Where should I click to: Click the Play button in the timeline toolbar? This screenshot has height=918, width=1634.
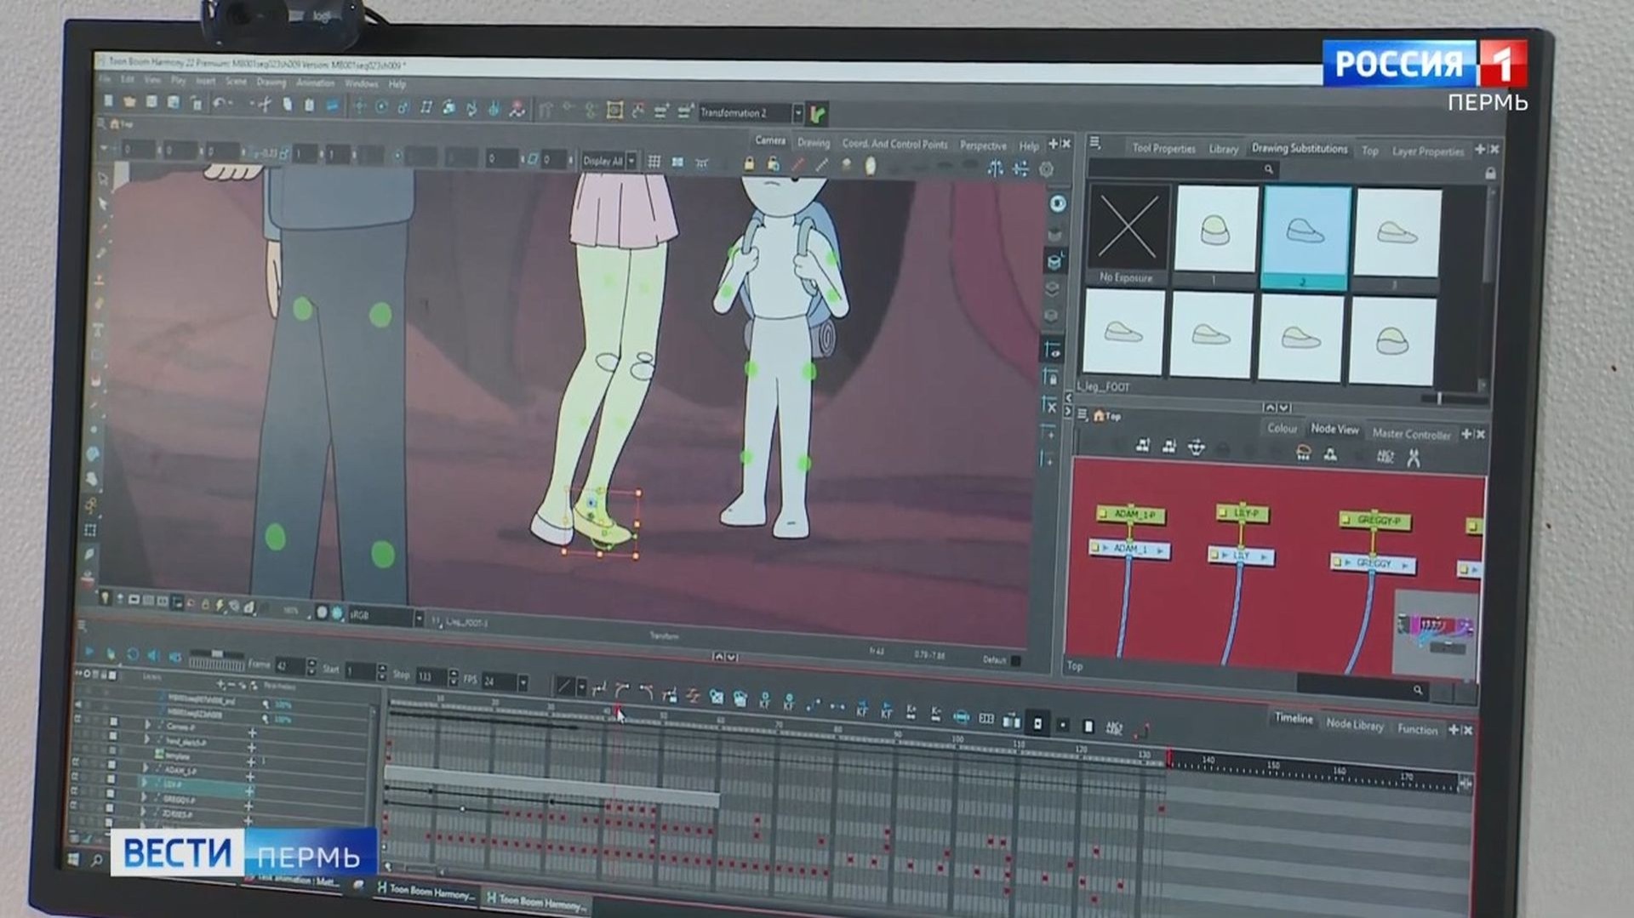pos(89,652)
